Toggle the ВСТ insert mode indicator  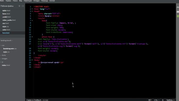150,100
